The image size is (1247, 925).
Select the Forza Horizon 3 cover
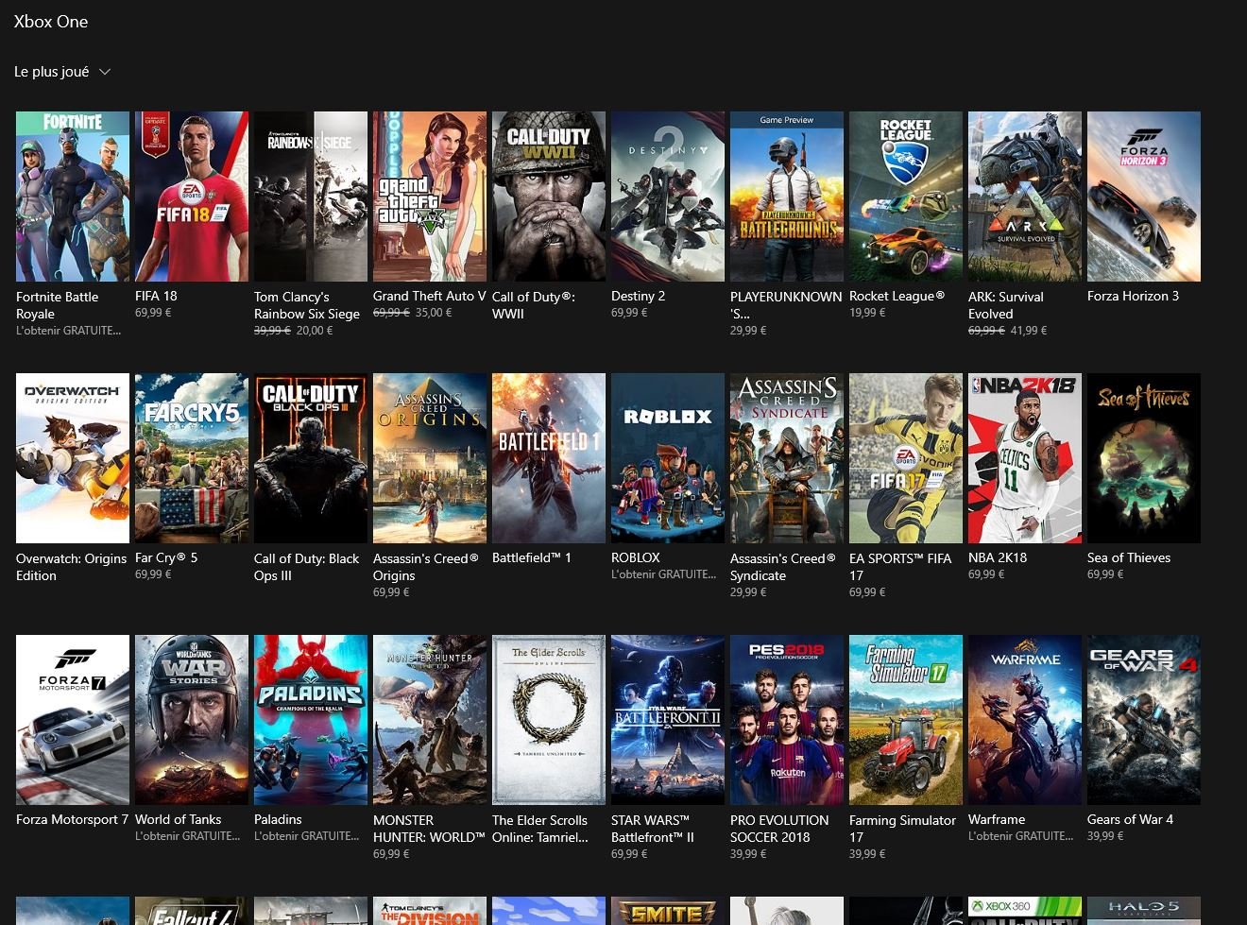coord(1144,197)
